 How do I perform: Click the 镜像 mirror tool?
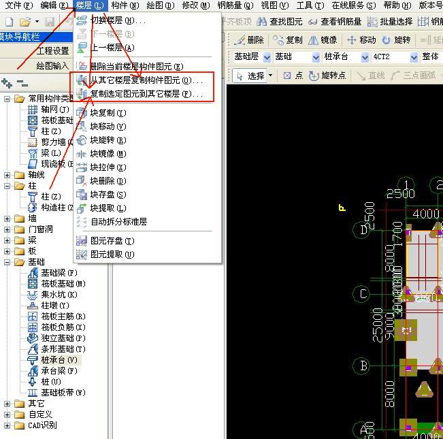(x=323, y=40)
